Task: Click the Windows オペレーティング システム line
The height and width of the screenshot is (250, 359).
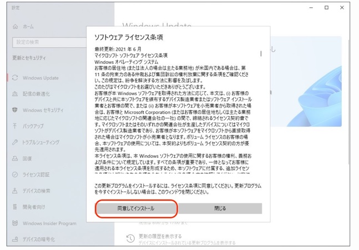Action: [127, 62]
